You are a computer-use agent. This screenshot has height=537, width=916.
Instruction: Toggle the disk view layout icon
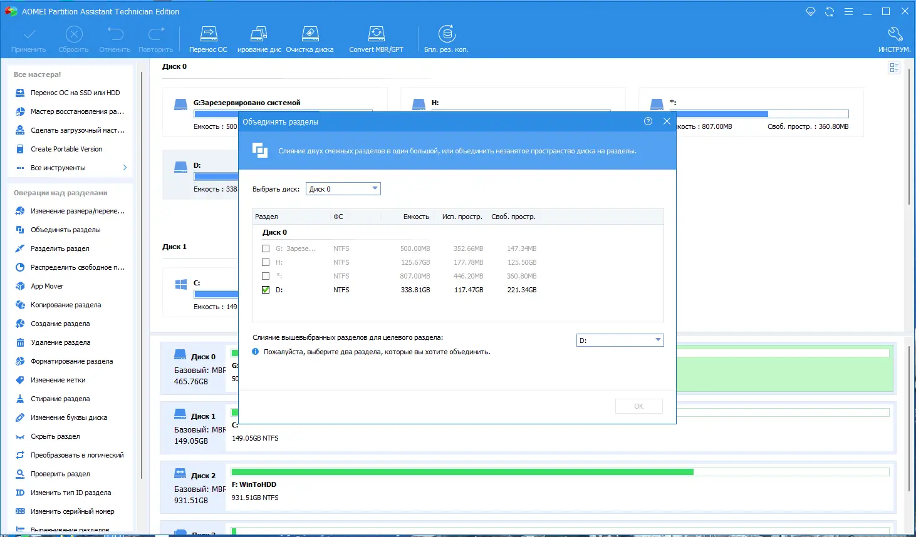[x=894, y=68]
